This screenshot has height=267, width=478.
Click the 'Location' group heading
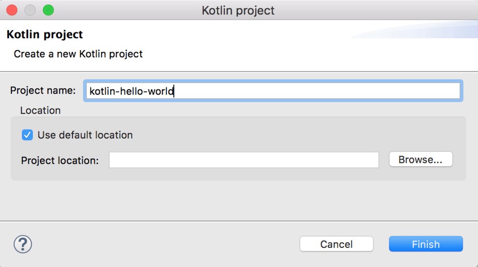(x=40, y=110)
